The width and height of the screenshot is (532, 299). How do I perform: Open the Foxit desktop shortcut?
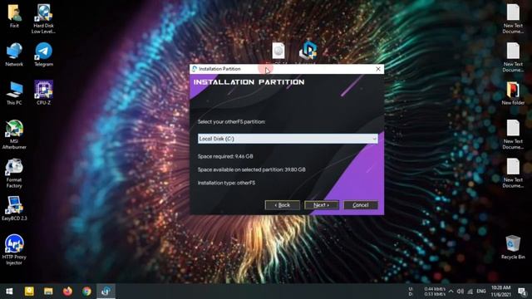[14, 16]
